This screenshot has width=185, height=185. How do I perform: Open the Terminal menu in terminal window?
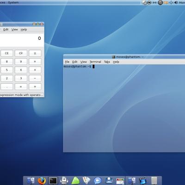tap(95, 62)
